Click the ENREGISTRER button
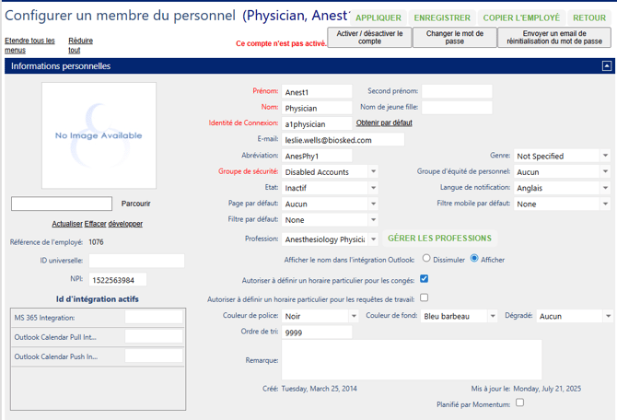This screenshot has width=617, height=420. tap(442, 18)
